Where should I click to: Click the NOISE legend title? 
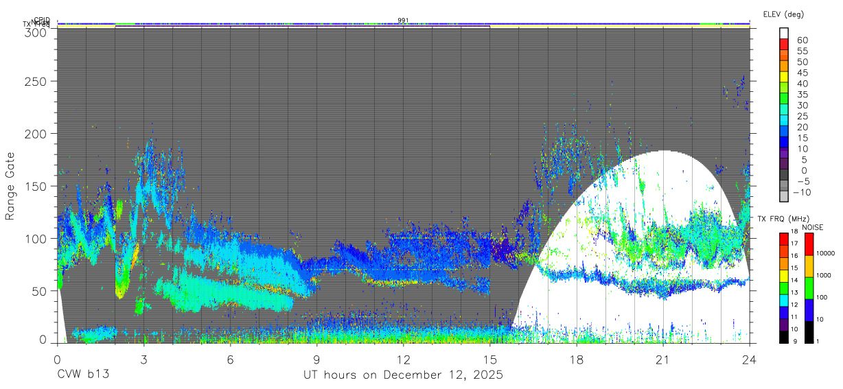point(814,227)
